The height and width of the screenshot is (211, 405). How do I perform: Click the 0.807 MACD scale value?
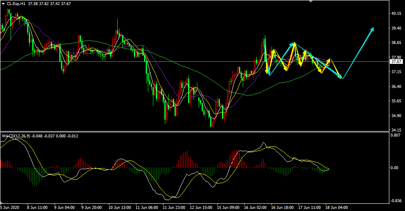click(396, 136)
